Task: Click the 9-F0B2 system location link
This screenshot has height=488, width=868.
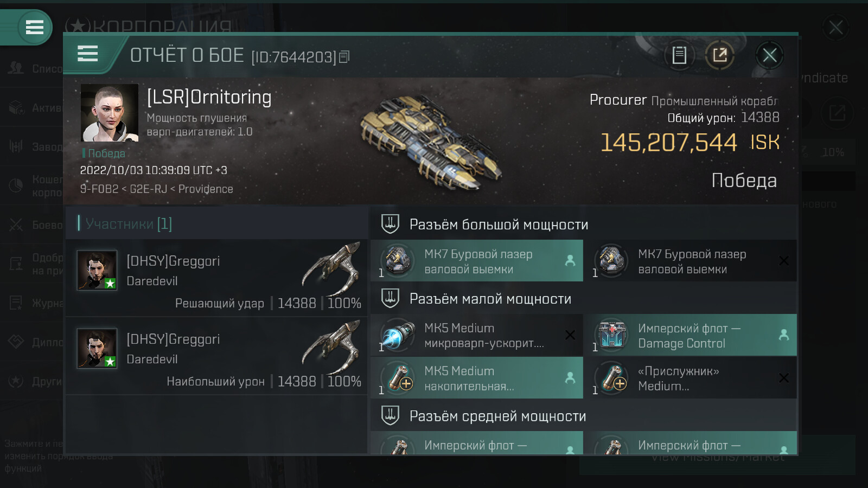Action: point(99,189)
